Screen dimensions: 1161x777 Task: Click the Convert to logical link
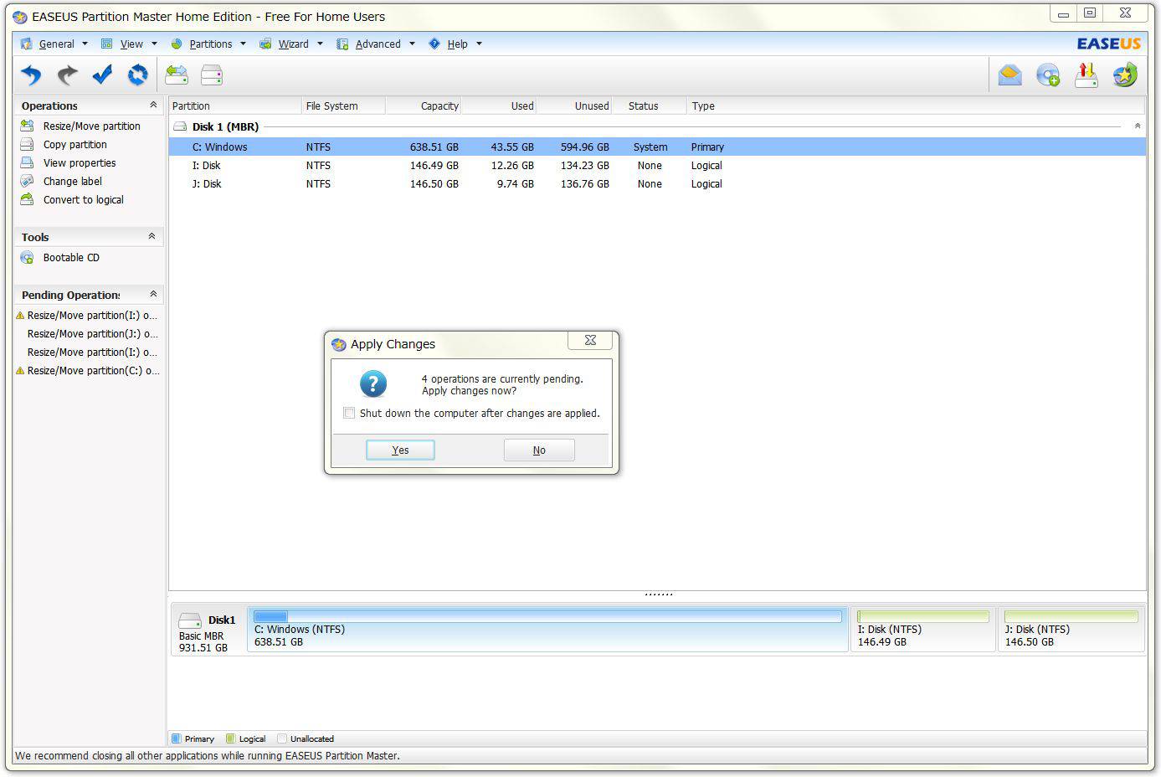pos(84,199)
